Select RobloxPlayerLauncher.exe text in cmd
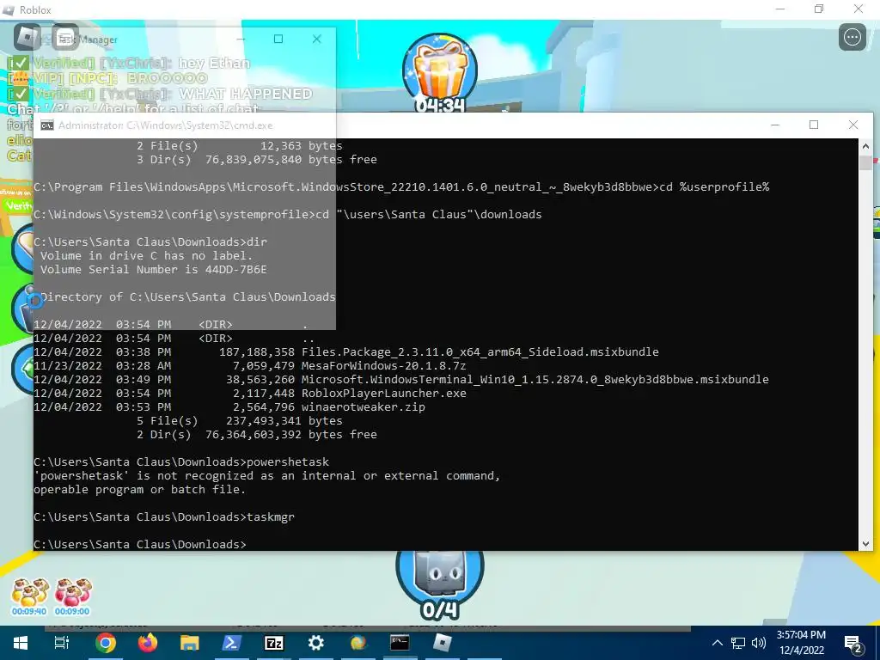The height and width of the screenshot is (660, 880). [x=384, y=393]
